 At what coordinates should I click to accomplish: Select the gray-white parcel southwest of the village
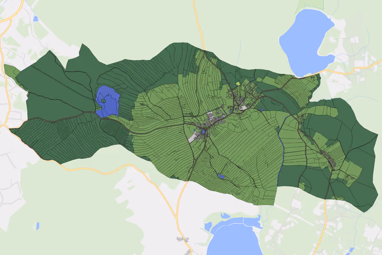(193, 138)
